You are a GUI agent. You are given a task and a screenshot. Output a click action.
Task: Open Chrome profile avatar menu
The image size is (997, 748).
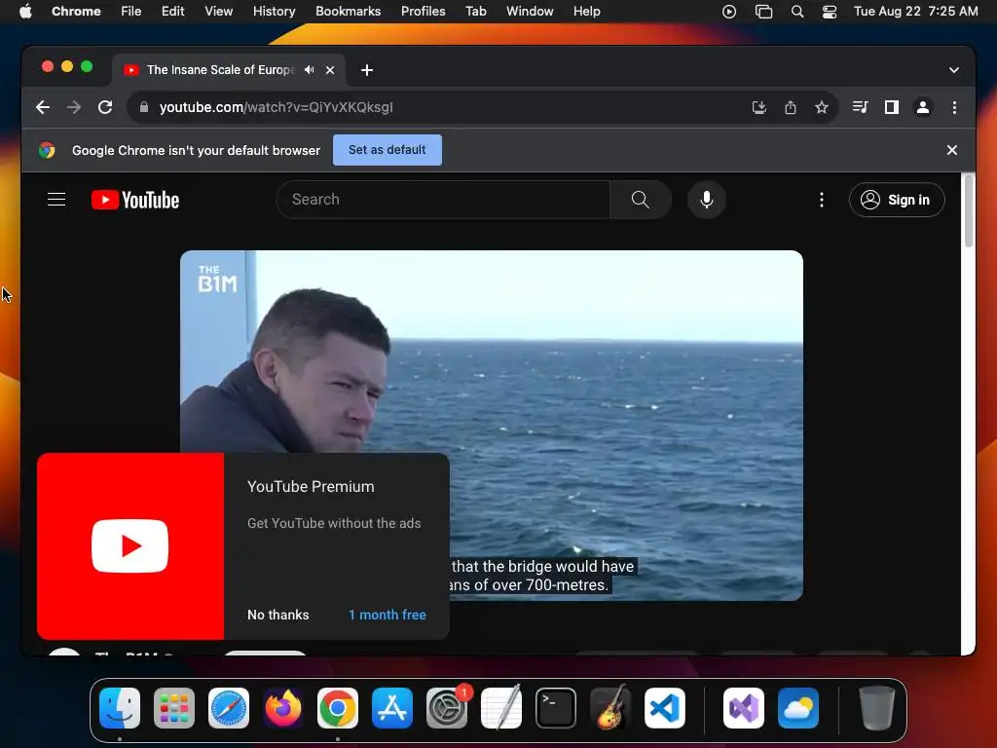coord(923,107)
